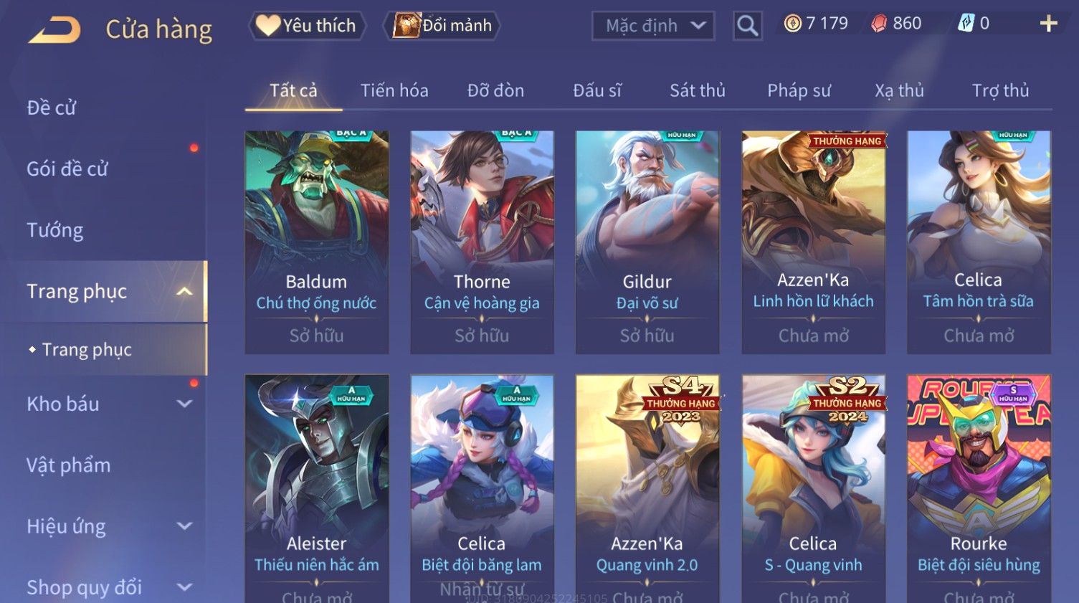This screenshot has height=603, width=1079.
Task: Tap the blue voucher currency icon
Action: pyautogui.click(x=966, y=24)
